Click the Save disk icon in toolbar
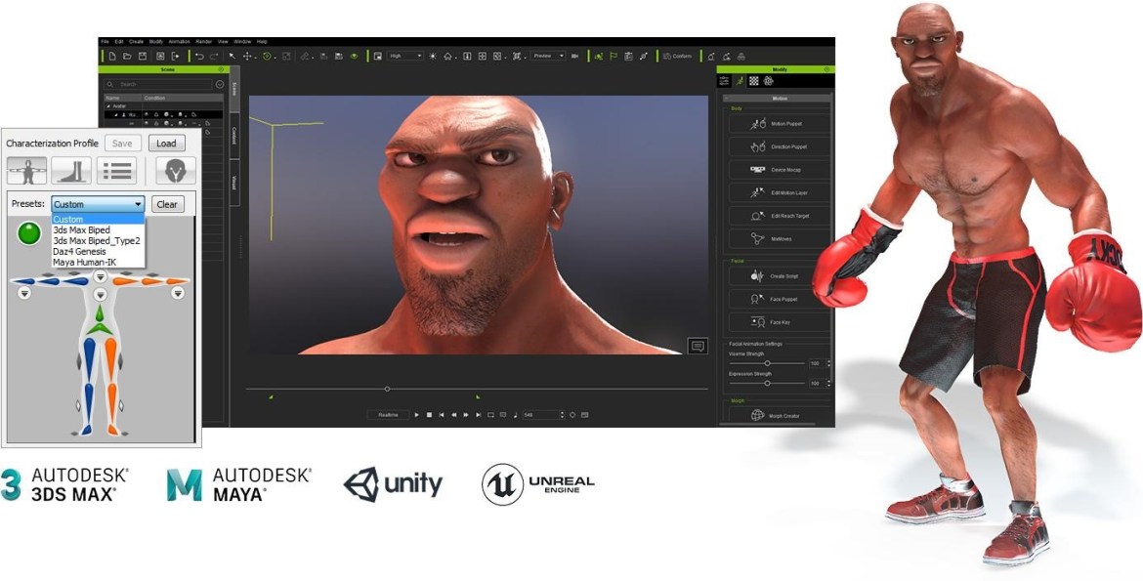The image size is (1143, 581). 143,56
